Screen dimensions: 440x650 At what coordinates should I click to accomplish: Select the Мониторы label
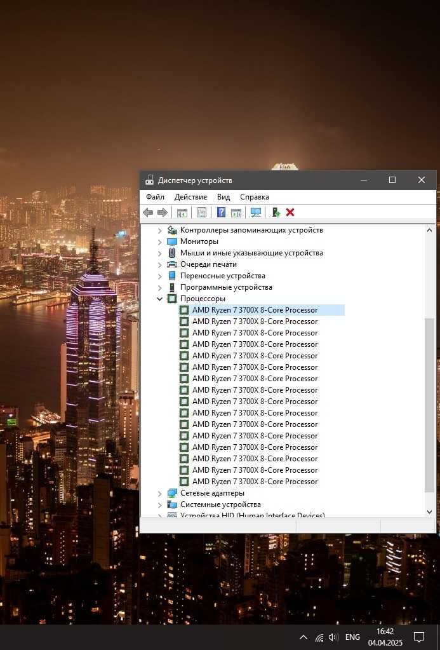[199, 241]
